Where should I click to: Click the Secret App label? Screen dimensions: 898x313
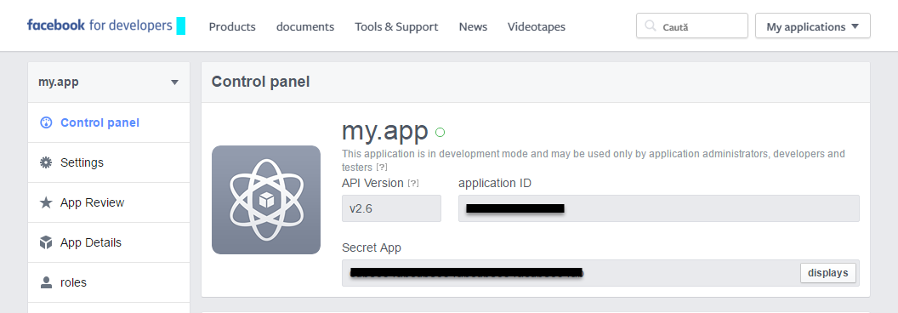coord(372,248)
